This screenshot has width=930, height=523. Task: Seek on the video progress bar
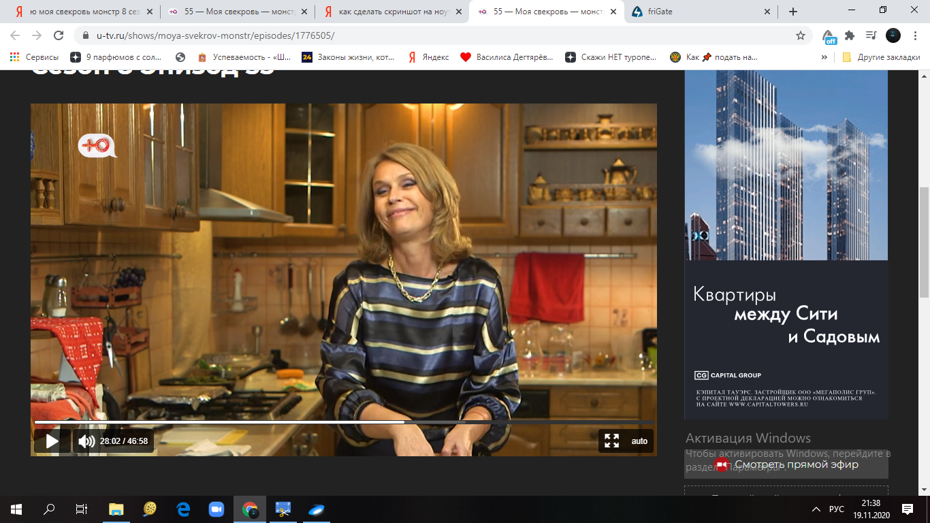point(344,422)
